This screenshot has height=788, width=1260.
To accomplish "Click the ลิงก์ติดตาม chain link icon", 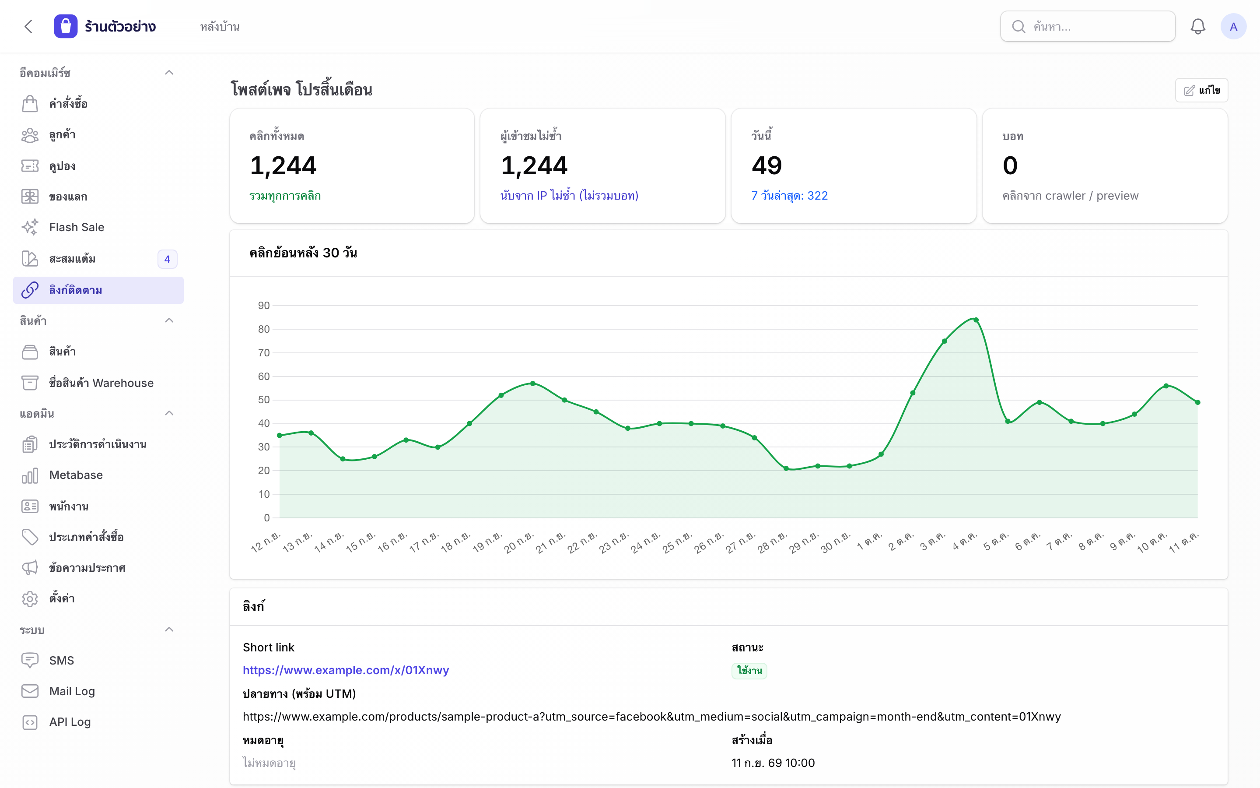I will point(30,290).
